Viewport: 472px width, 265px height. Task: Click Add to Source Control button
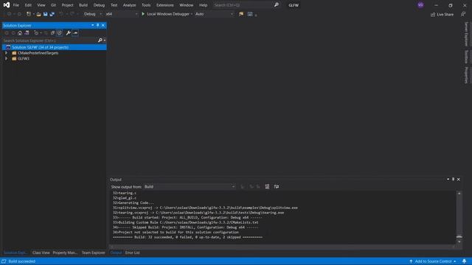tap(433, 261)
